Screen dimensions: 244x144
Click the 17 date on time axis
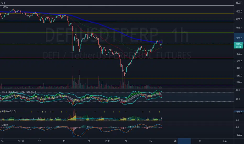click(x=39, y=141)
